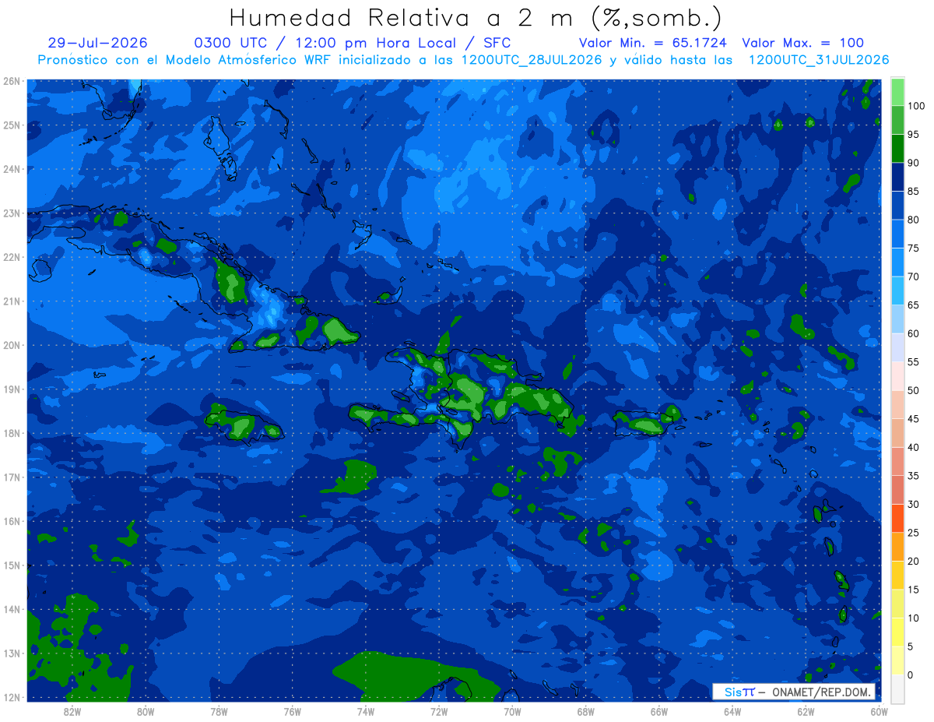Click the legend scale value '50'
This screenshot has width=934, height=722.
point(913,390)
